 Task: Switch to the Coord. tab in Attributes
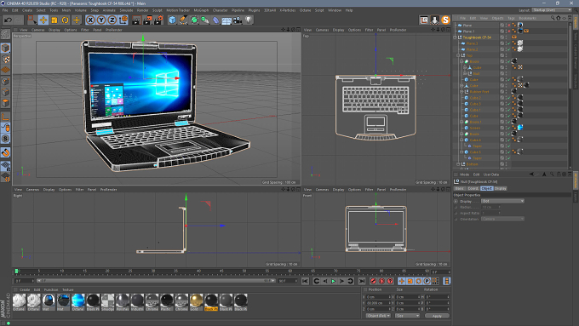tap(473, 188)
